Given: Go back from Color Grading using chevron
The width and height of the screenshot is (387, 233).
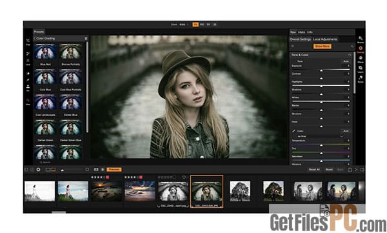Looking at the screenshot, I should pyautogui.click(x=35, y=39).
